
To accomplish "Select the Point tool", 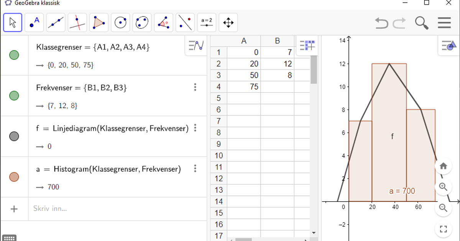I will tap(34, 23).
